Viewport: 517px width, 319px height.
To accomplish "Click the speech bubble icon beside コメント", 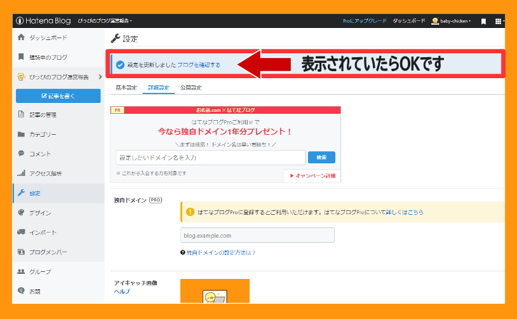I will (21, 153).
